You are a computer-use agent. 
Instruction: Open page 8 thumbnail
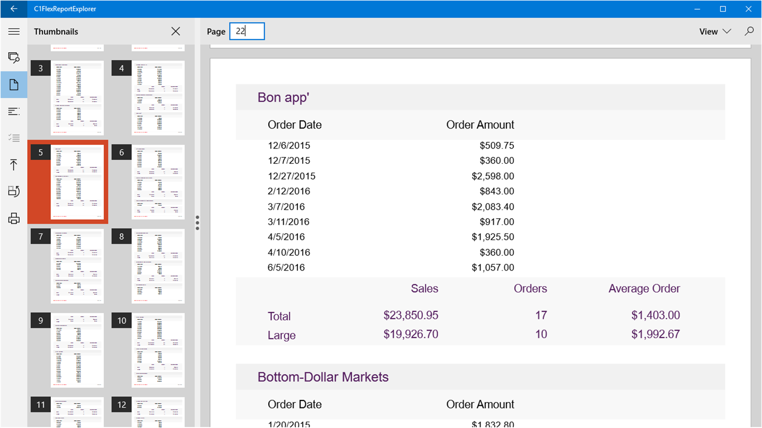click(x=158, y=266)
